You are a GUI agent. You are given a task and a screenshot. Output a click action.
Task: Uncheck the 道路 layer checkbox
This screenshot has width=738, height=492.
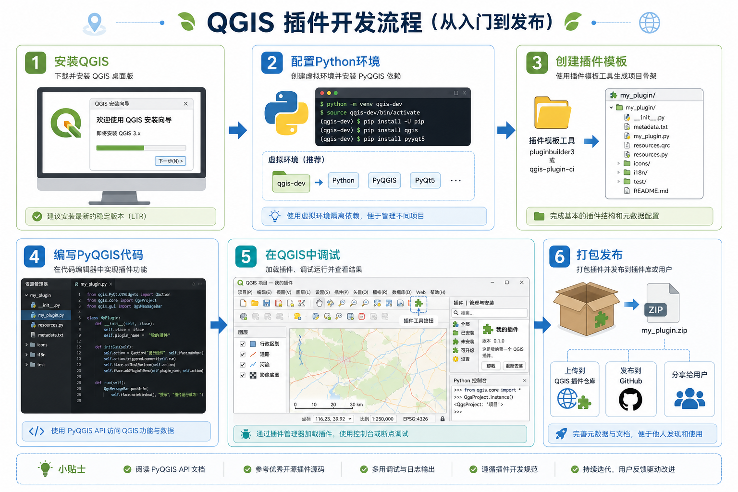pos(243,354)
